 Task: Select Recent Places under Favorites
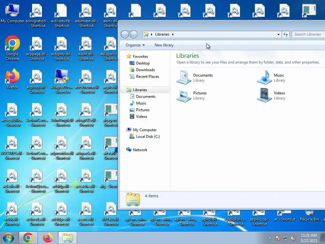144,76
